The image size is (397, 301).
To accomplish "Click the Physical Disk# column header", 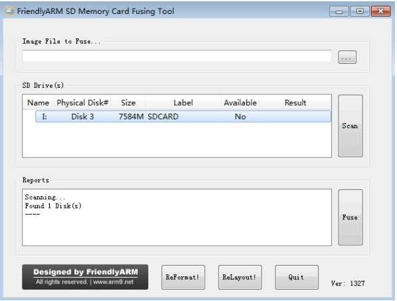I will tap(82, 103).
